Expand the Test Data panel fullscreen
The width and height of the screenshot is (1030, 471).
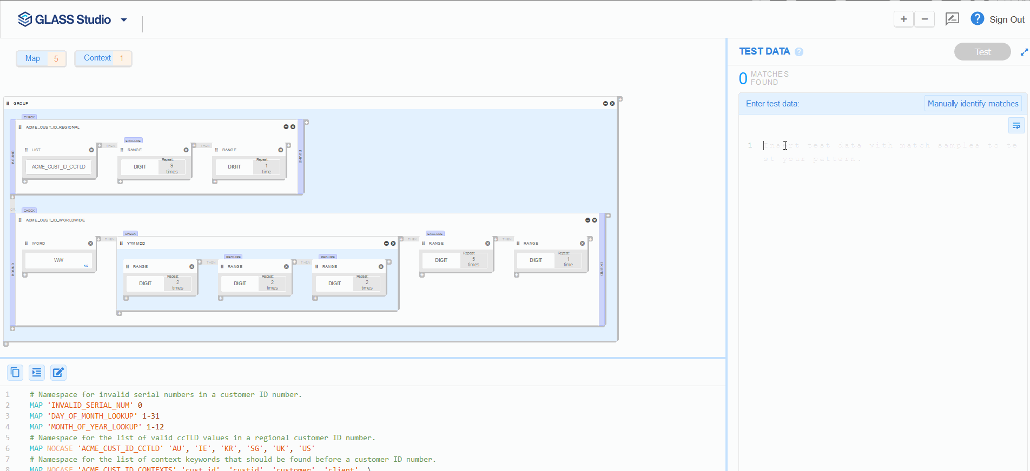[x=1024, y=52]
